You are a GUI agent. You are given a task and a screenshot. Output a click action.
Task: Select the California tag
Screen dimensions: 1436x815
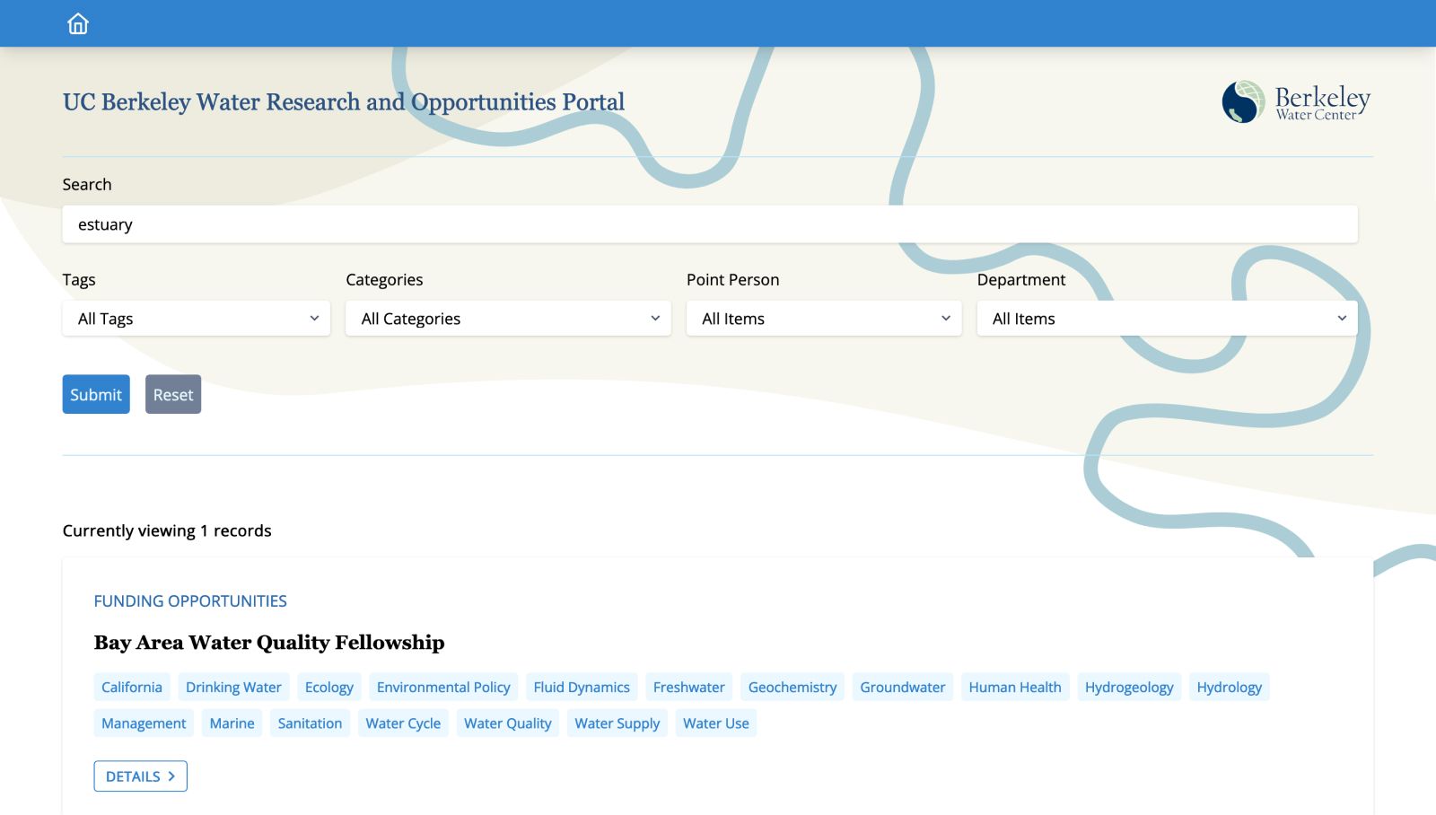pyautogui.click(x=132, y=687)
